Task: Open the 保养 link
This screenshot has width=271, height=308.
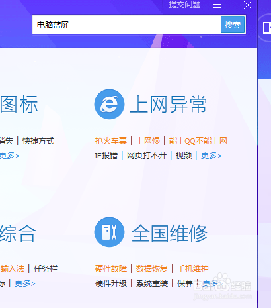Action: click(185, 283)
